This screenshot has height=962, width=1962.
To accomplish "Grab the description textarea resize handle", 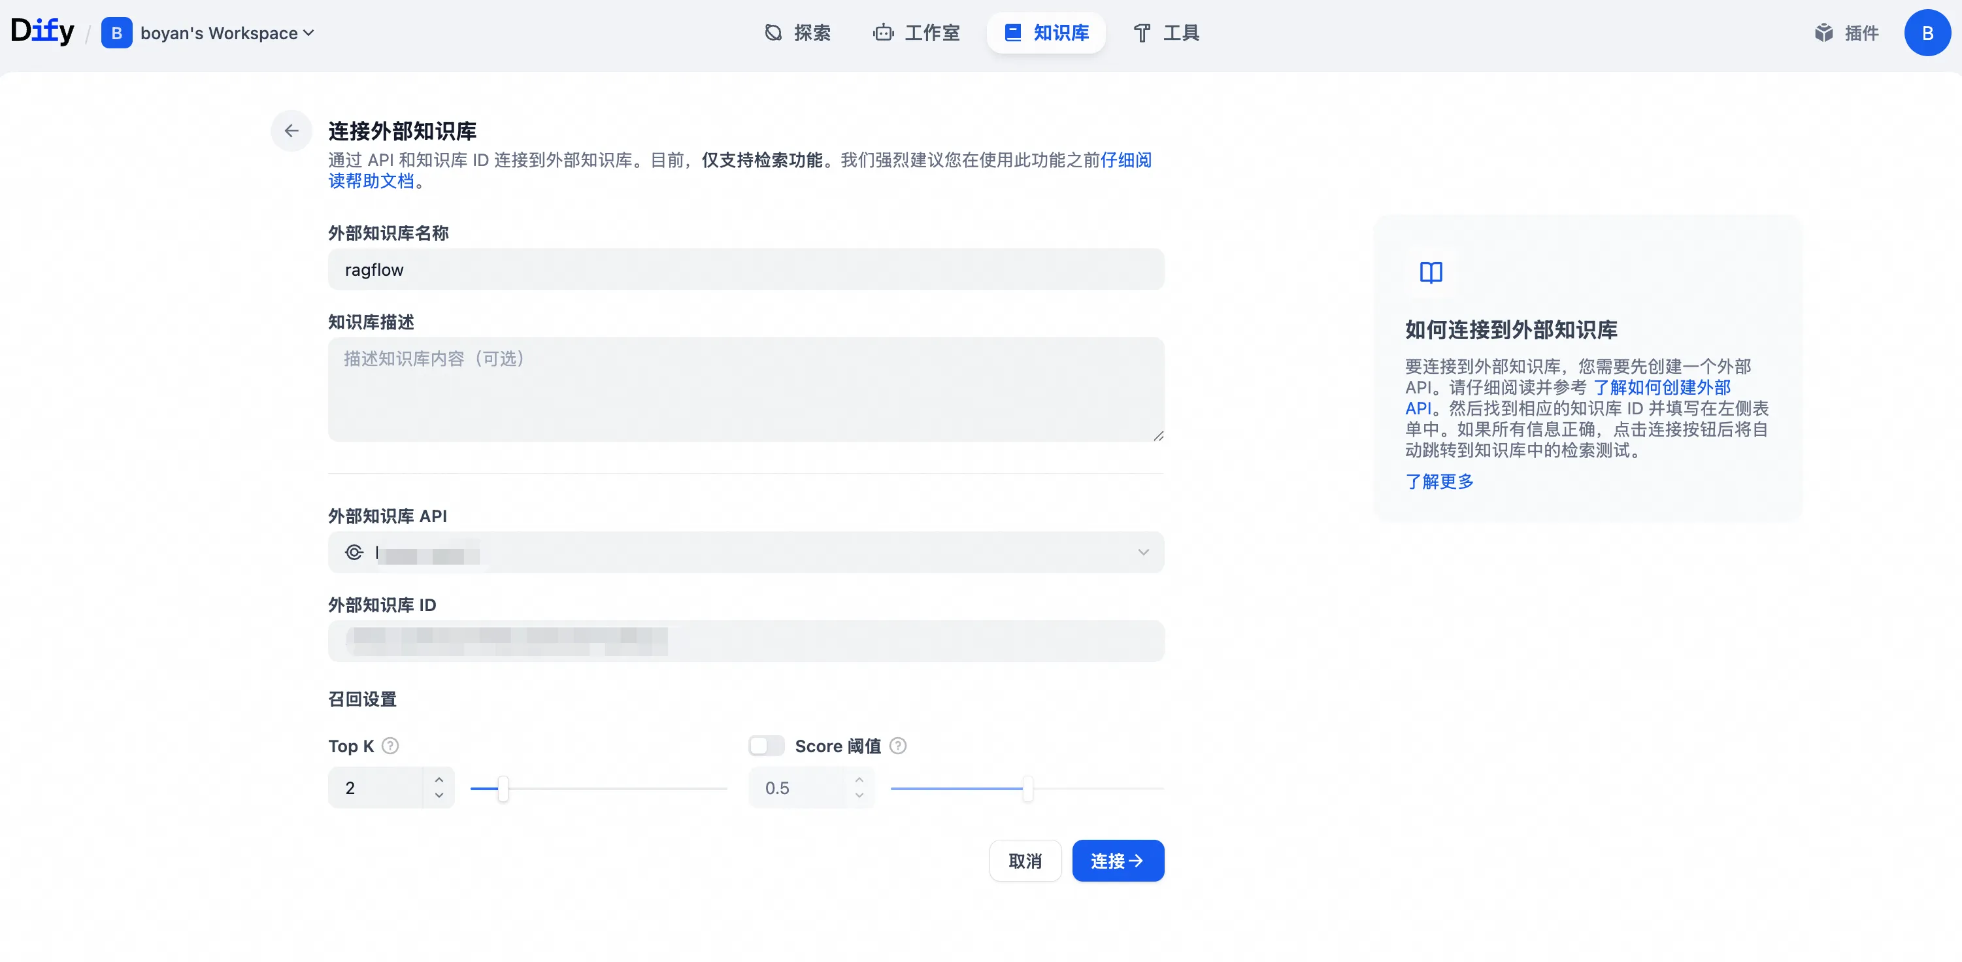I will [x=1157, y=436].
